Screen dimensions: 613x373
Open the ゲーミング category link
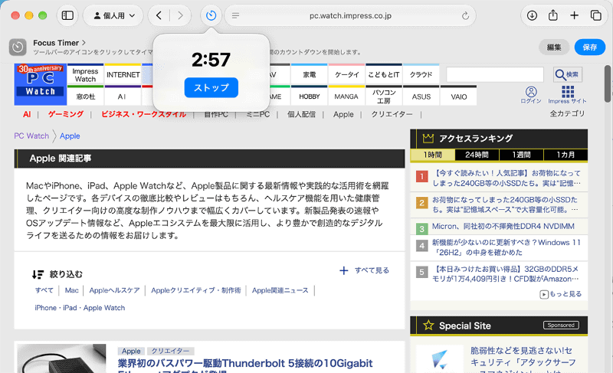65,114
